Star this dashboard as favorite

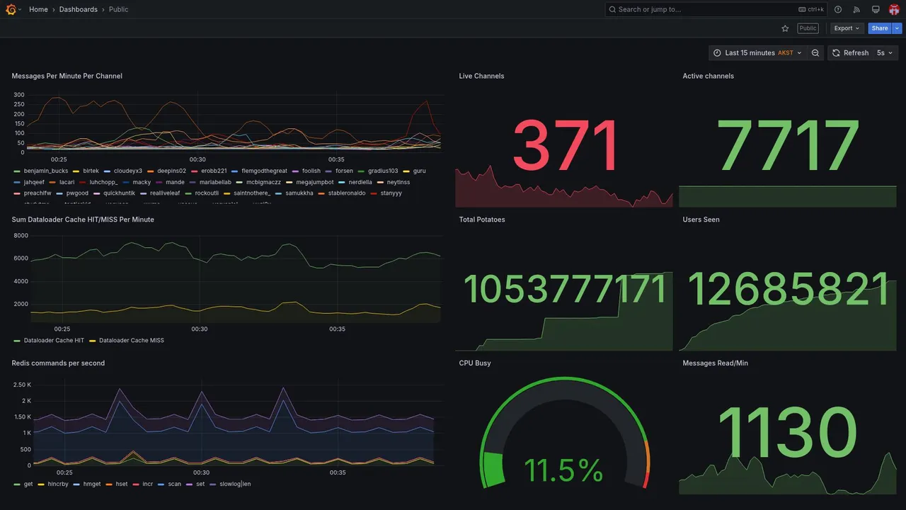(x=785, y=28)
